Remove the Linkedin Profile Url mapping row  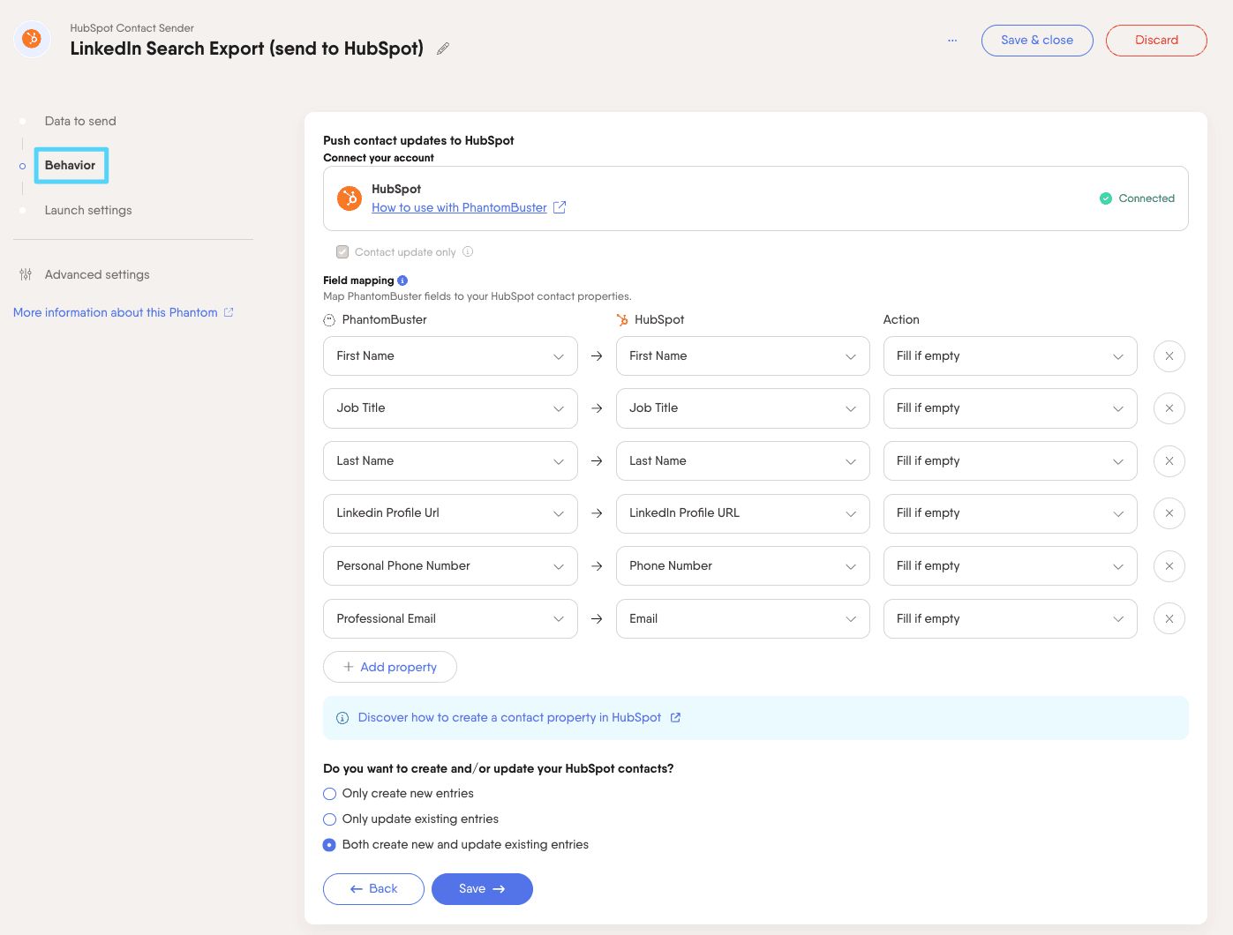[1169, 513]
